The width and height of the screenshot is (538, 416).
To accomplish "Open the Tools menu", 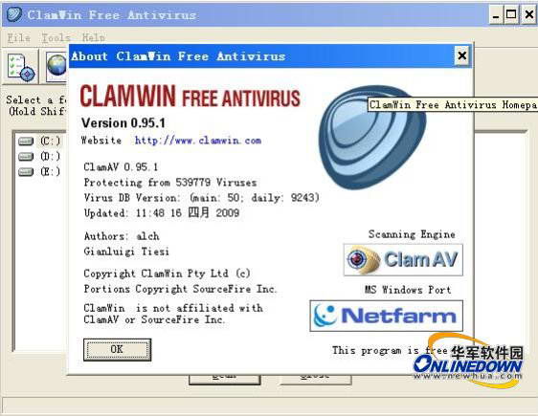I will point(56,37).
